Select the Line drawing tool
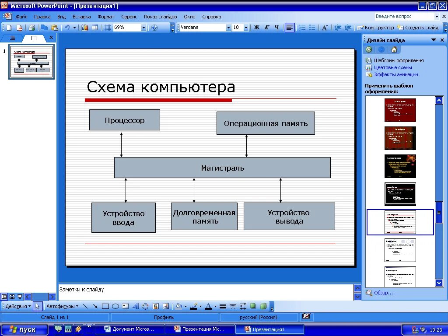This screenshot has height=336, width=448. click(x=85, y=306)
